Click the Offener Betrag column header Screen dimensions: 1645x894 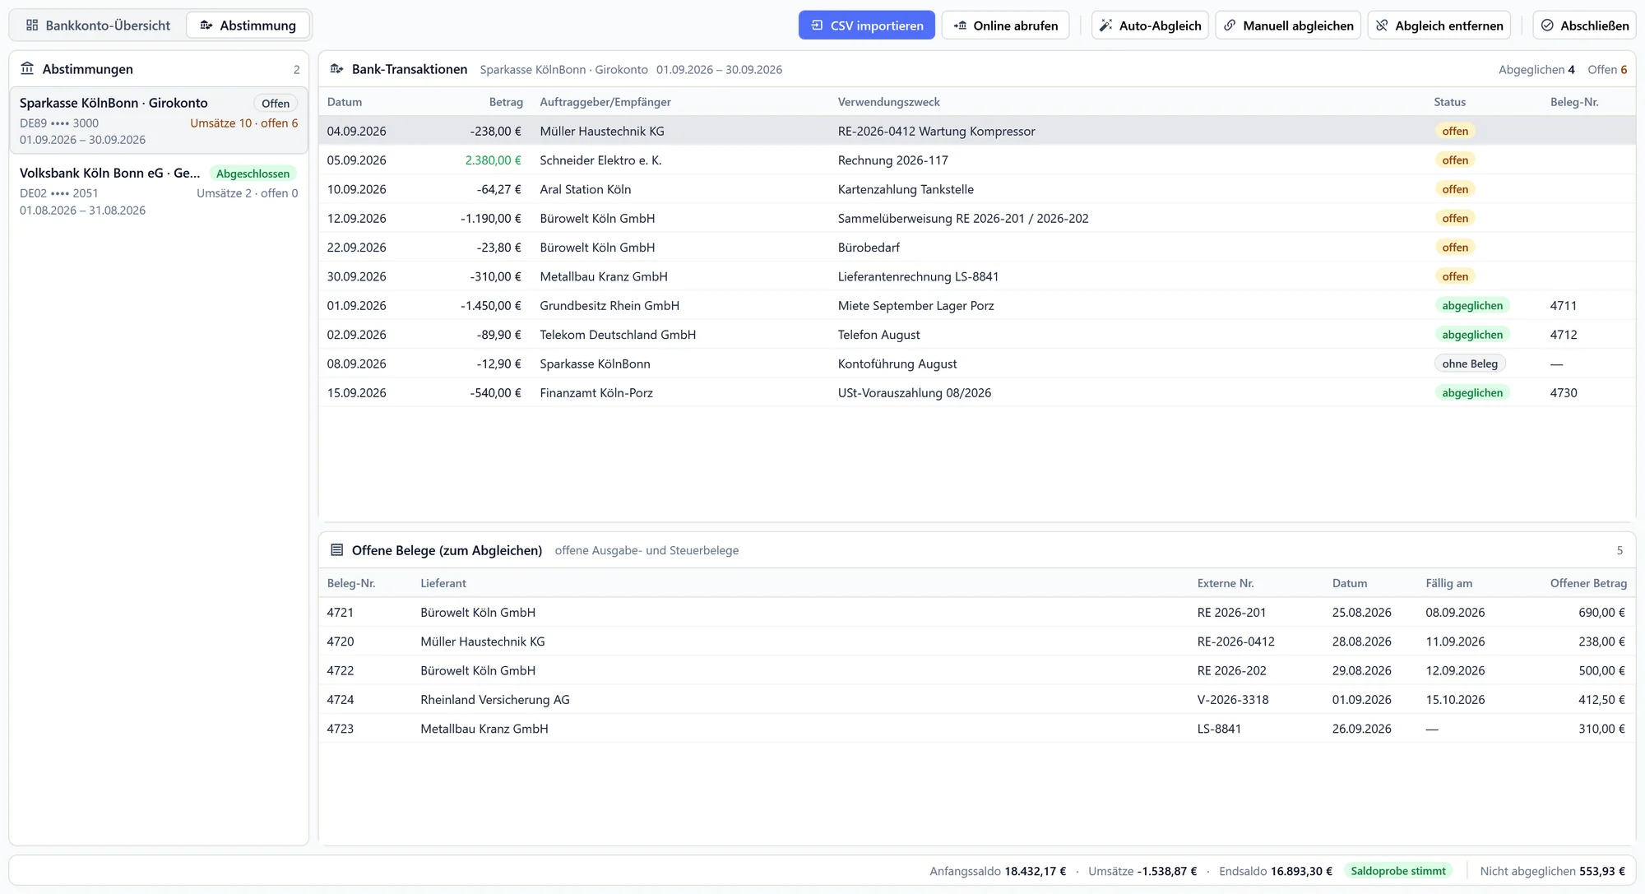click(1588, 583)
